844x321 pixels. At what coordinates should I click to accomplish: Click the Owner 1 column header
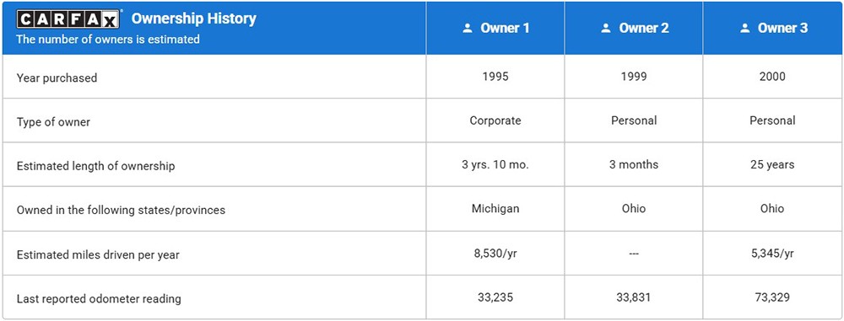[x=495, y=28]
